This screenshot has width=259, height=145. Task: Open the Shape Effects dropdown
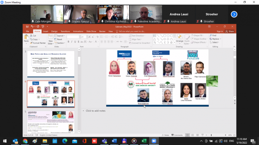coord(199,42)
